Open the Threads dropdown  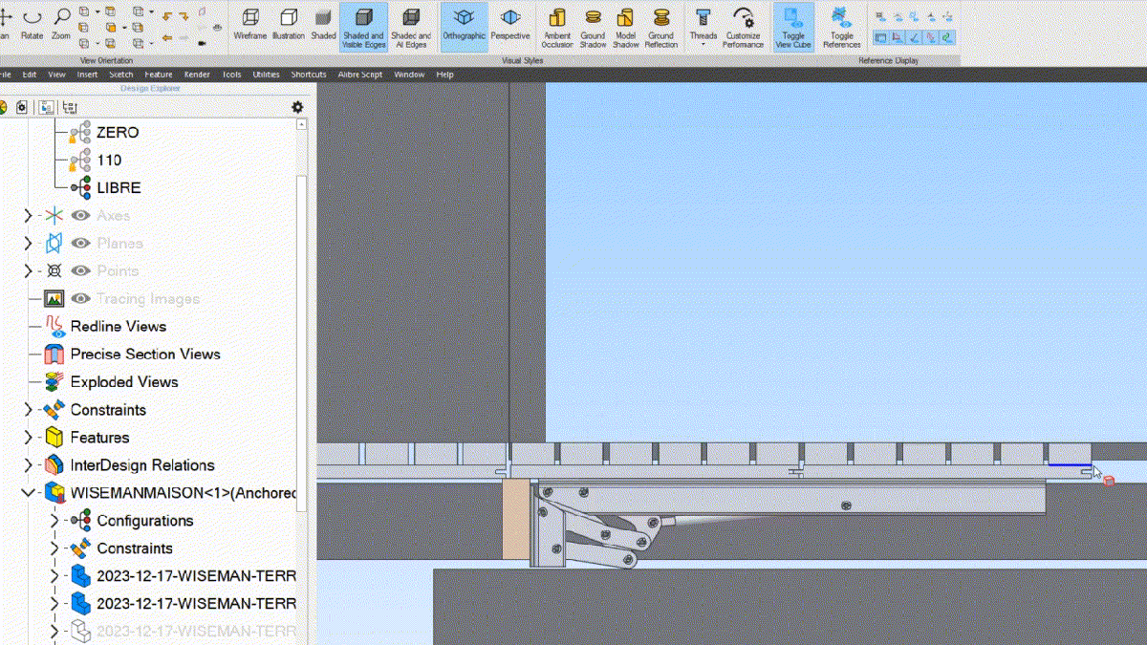pos(703,27)
